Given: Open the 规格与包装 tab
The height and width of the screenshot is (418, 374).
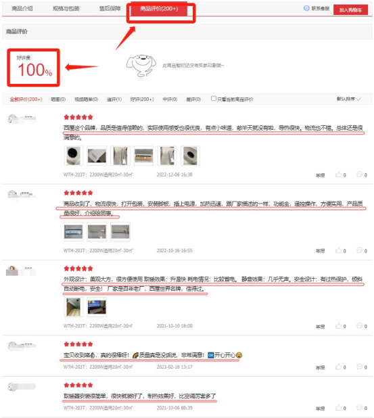Looking at the screenshot, I should [x=66, y=9].
